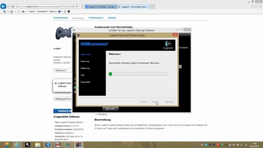Image resolution: width=263 pixels, height=148 pixels.
Task: Switch to the Logitech installer taskbar icon
Action: [x=68, y=145]
